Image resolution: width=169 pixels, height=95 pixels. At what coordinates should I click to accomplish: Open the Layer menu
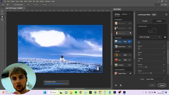pyautogui.click(x=17, y=1)
